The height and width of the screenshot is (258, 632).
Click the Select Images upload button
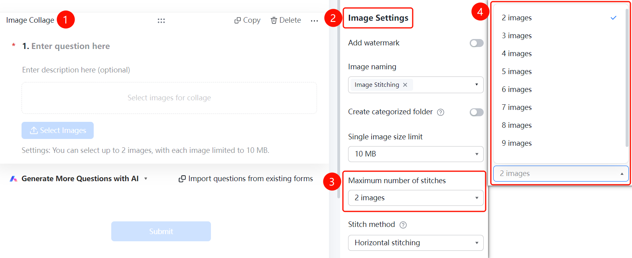click(x=58, y=131)
